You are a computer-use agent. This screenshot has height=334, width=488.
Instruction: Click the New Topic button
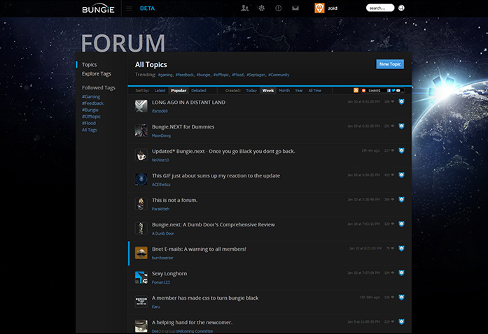click(x=390, y=64)
